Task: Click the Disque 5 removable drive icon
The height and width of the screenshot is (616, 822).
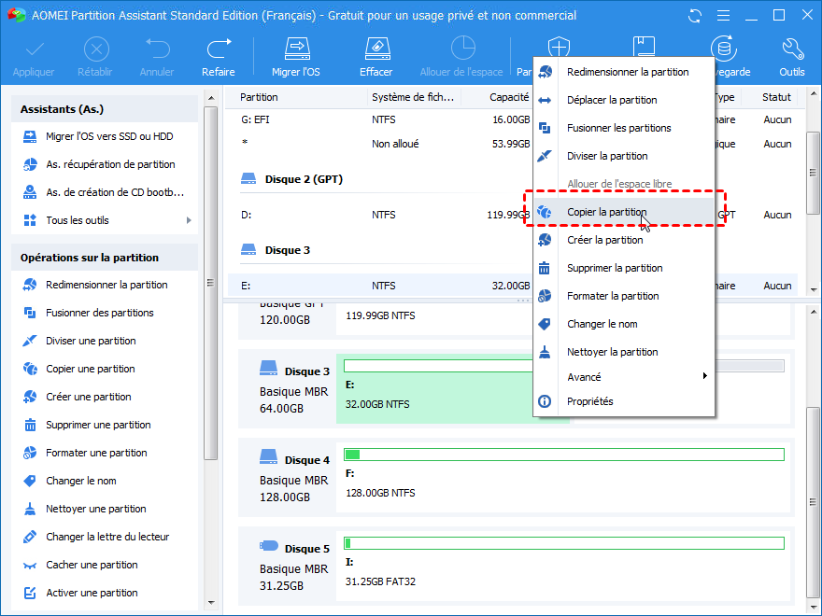Action: pyautogui.click(x=269, y=546)
